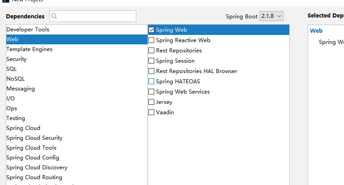Select the Web group in Selected Dependencies
Image resolution: width=344 pixels, height=185 pixels.
[316, 31]
